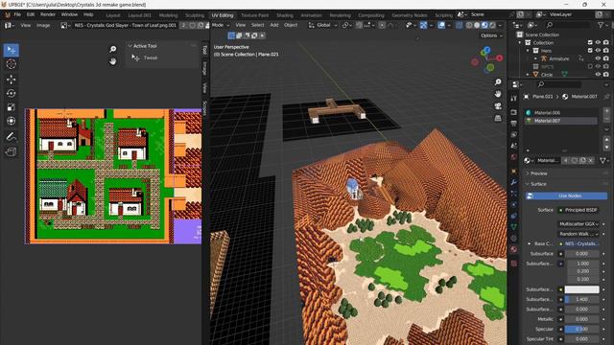
Task: Click the 3D viewport zoom magnifier icon
Action: click(498, 82)
